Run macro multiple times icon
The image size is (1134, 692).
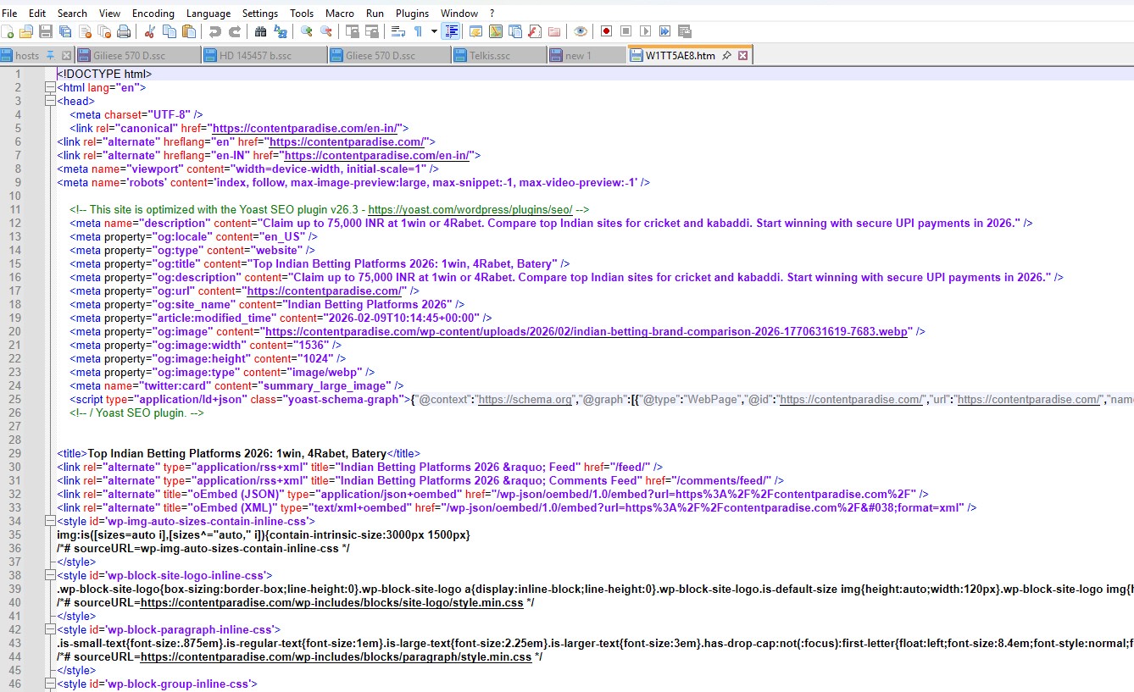[664, 31]
